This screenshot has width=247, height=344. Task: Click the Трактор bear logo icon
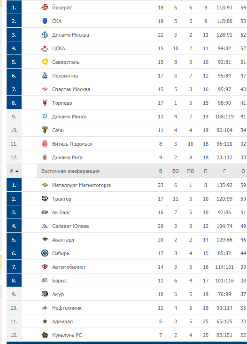click(45, 199)
